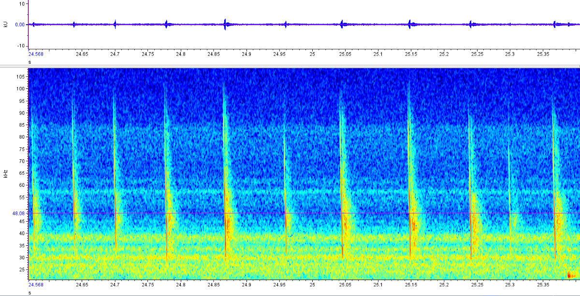Select the horizontal 48.08 kHz cursor line
Viewport: 580px width, 296px height.
[304, 213]
